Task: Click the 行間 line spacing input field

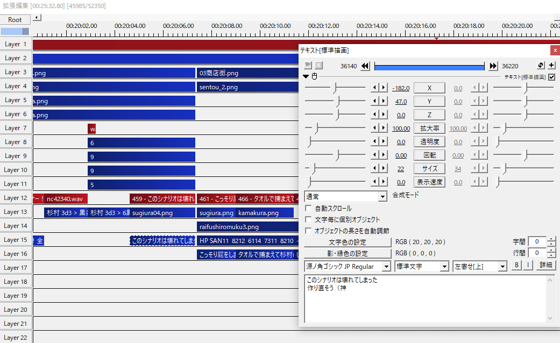Action: pyautogui.click(x=537, y=253)
